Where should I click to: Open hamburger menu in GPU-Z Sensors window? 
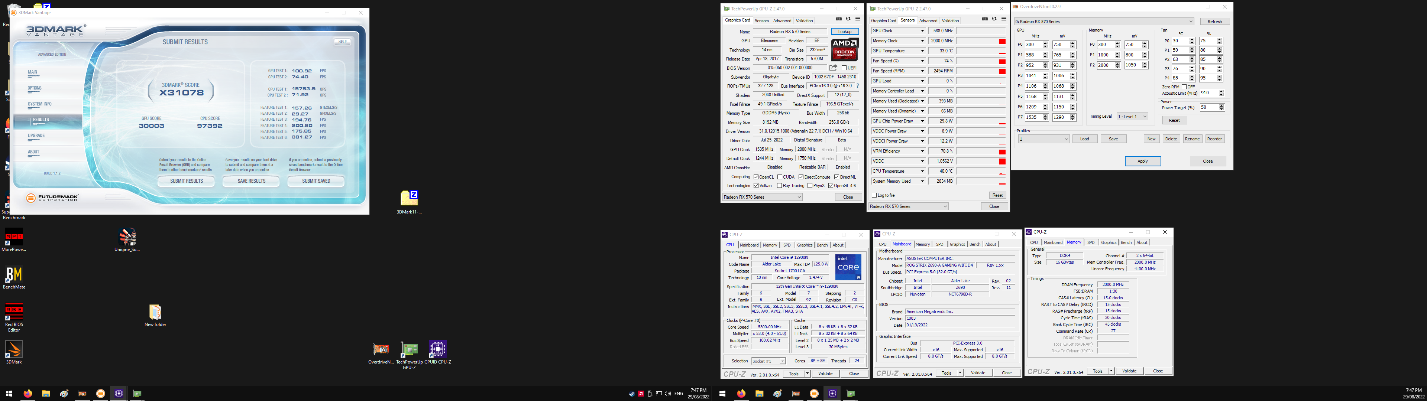pyautogui.click(x=1004, y=19)
